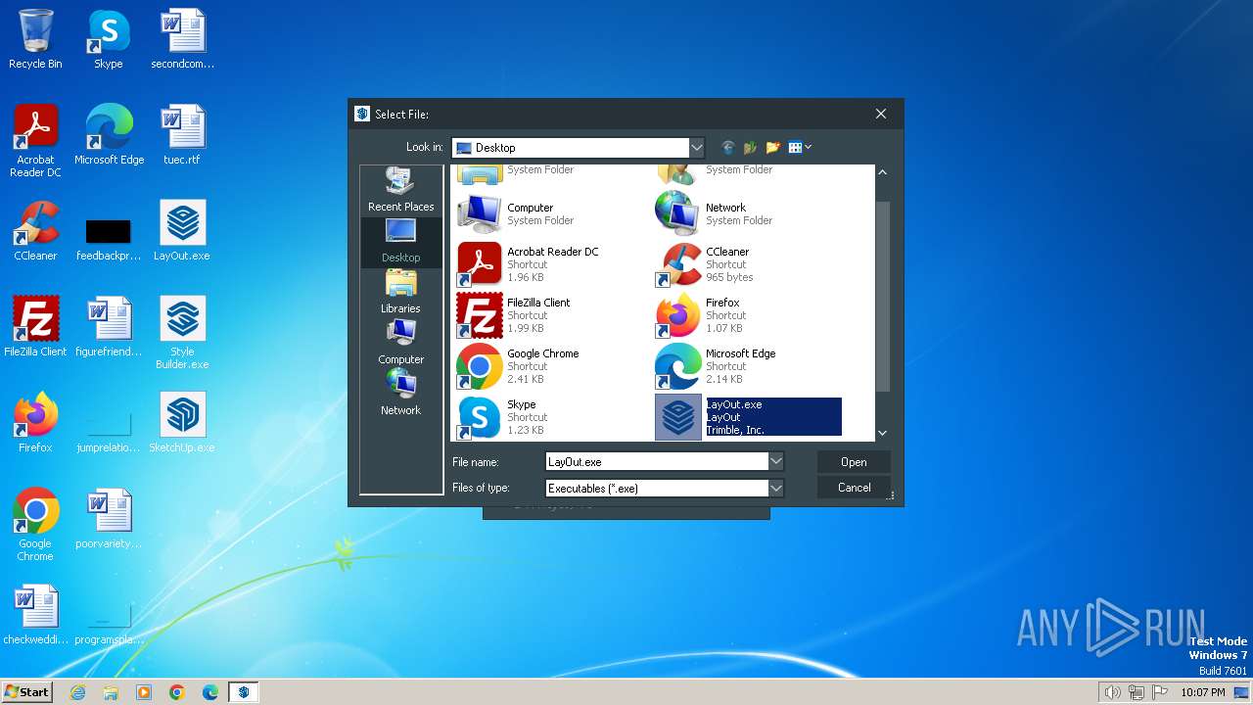Open the Windows Start menu
This screenshot has width=1253, height=705.
[26, 691]
